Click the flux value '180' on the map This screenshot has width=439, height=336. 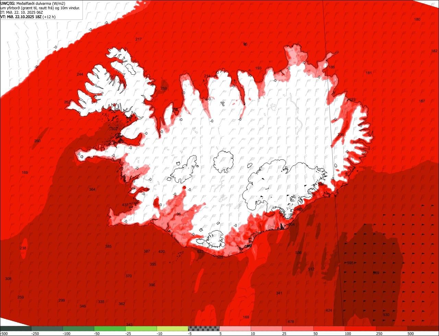(417, 20)
